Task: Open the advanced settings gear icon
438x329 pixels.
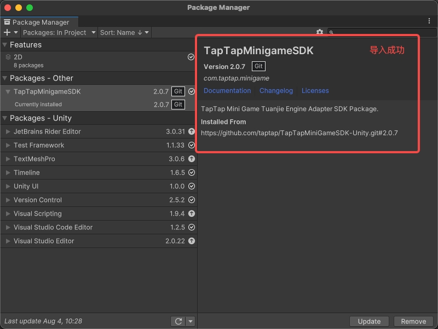Action: tap(320, 32)
